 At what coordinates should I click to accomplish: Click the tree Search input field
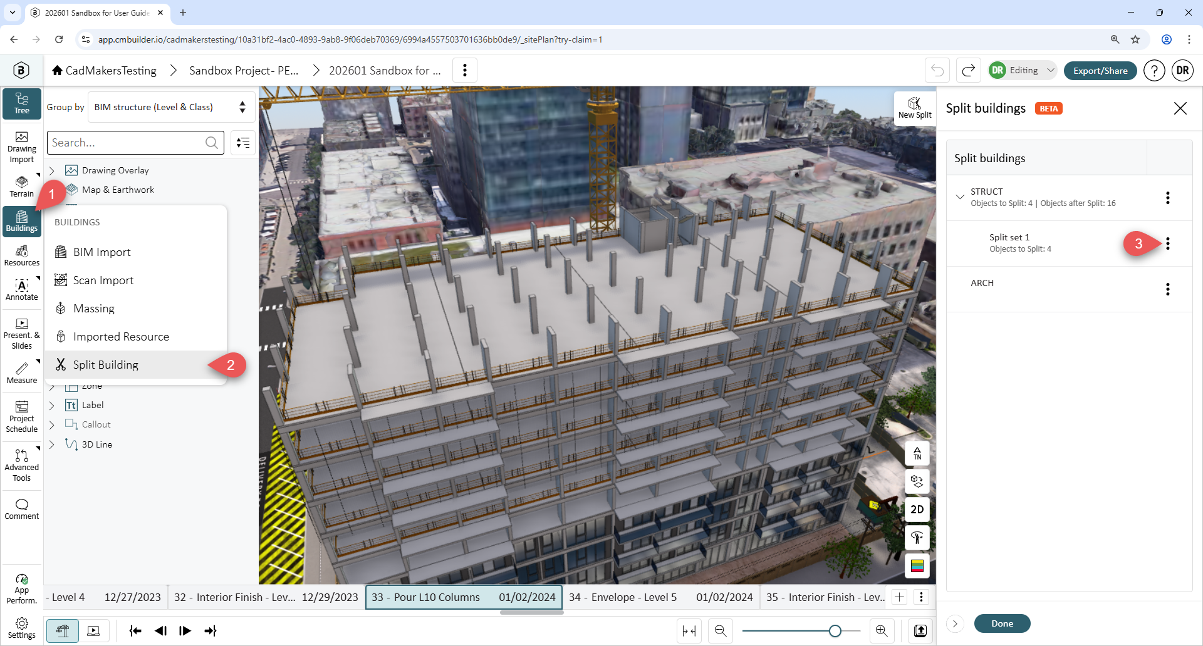click(x=135, y=143)
